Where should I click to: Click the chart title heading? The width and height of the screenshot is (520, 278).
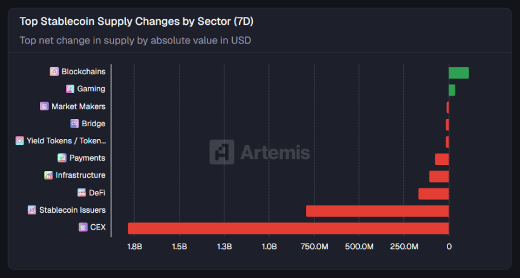[x=136, y=22]
